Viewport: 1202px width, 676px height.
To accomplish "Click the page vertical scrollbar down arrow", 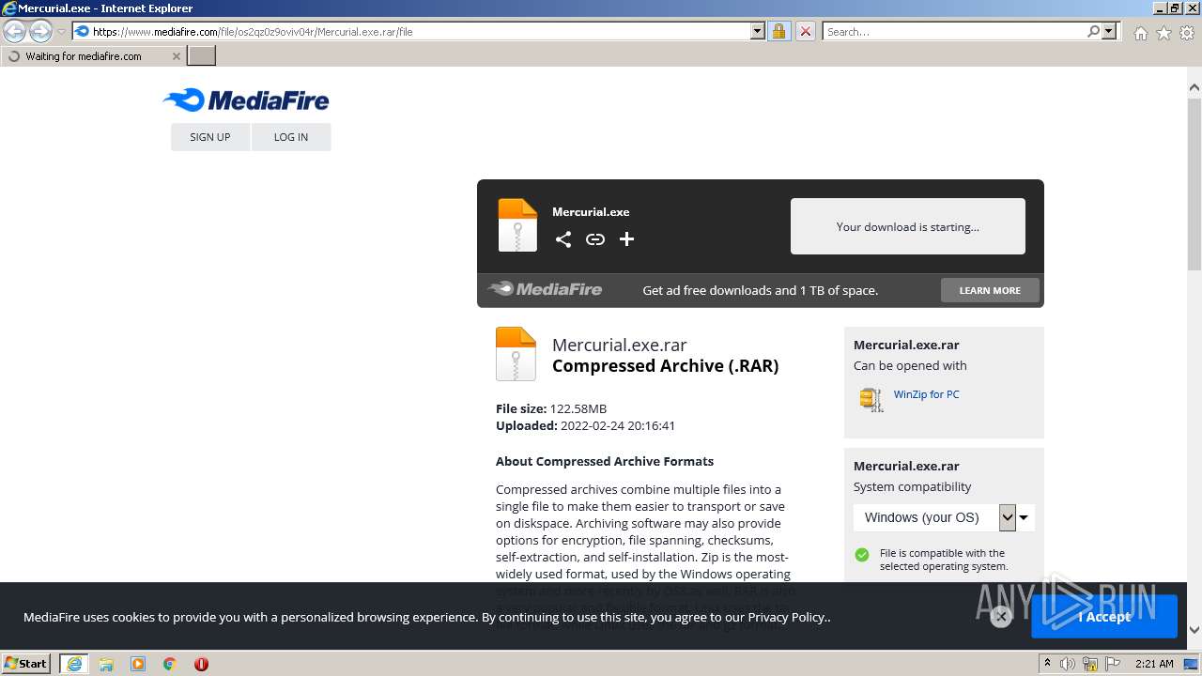I will click(1194, 630).
